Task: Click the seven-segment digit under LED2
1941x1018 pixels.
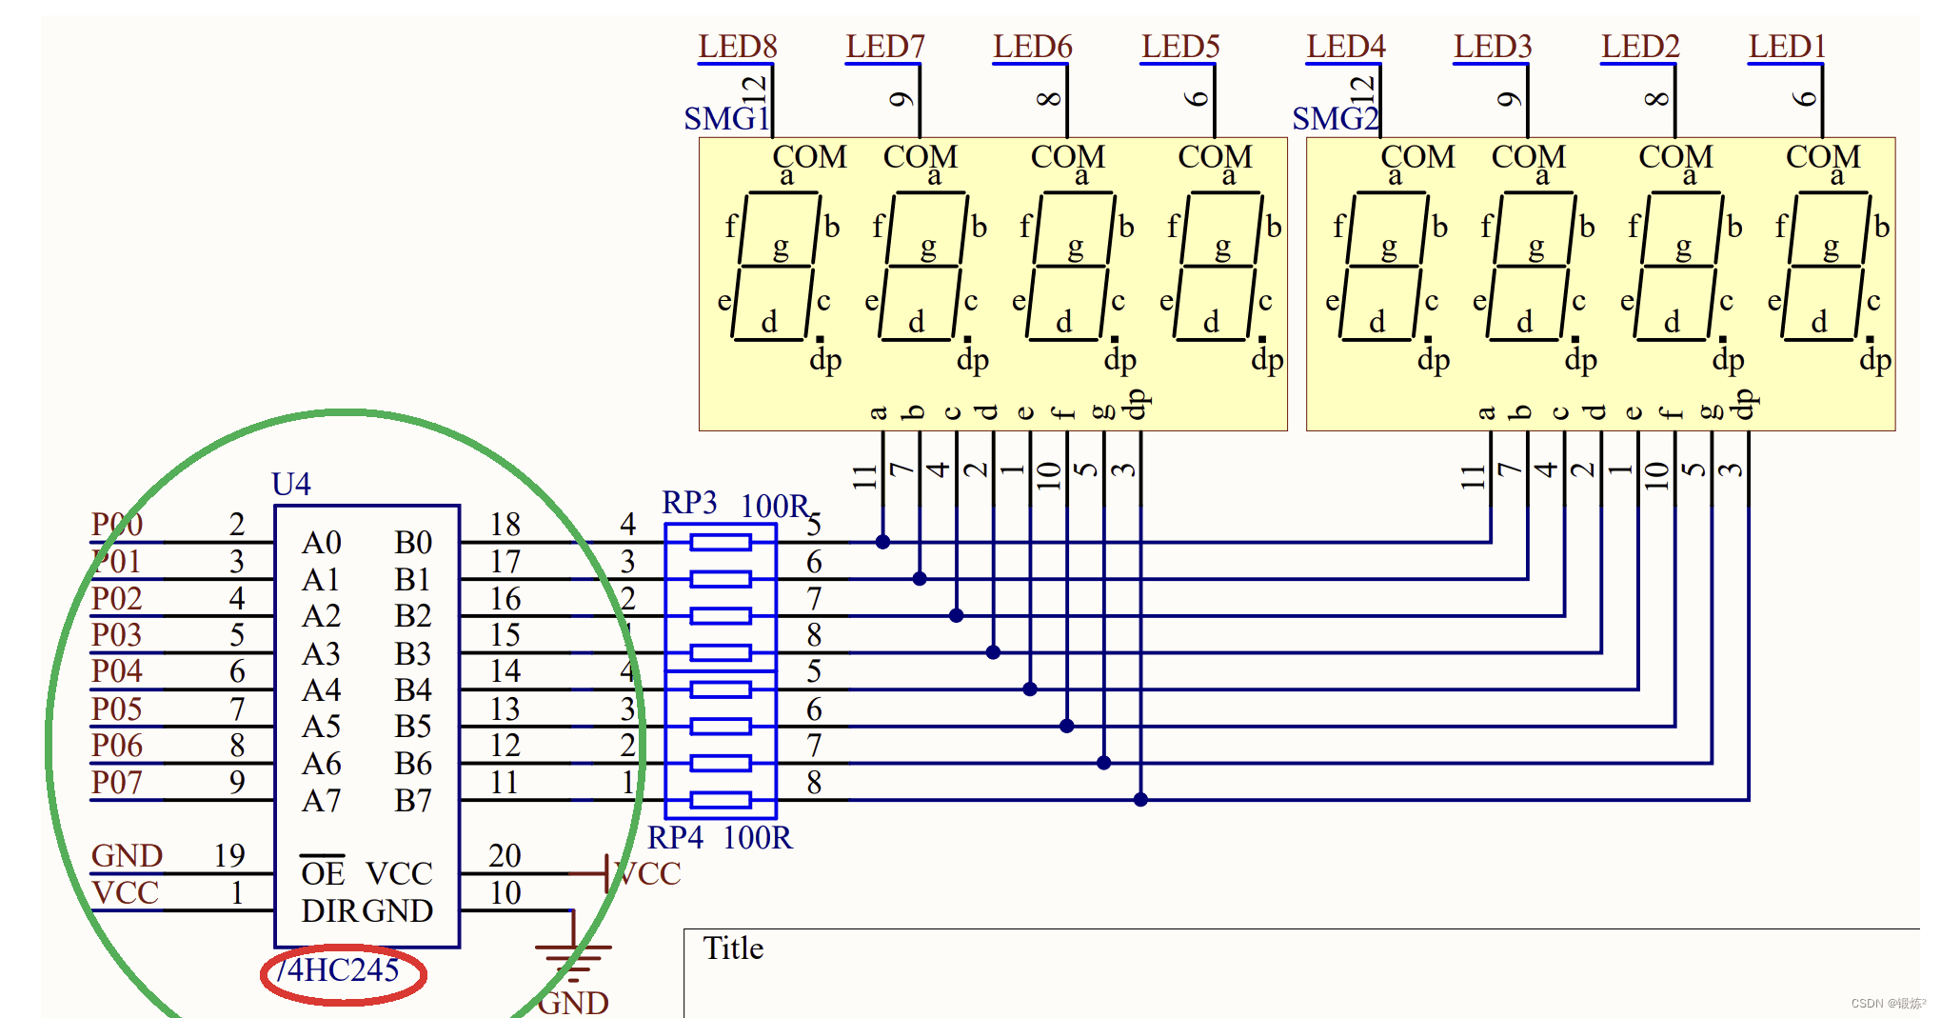Action: [x=1679, y=267]
